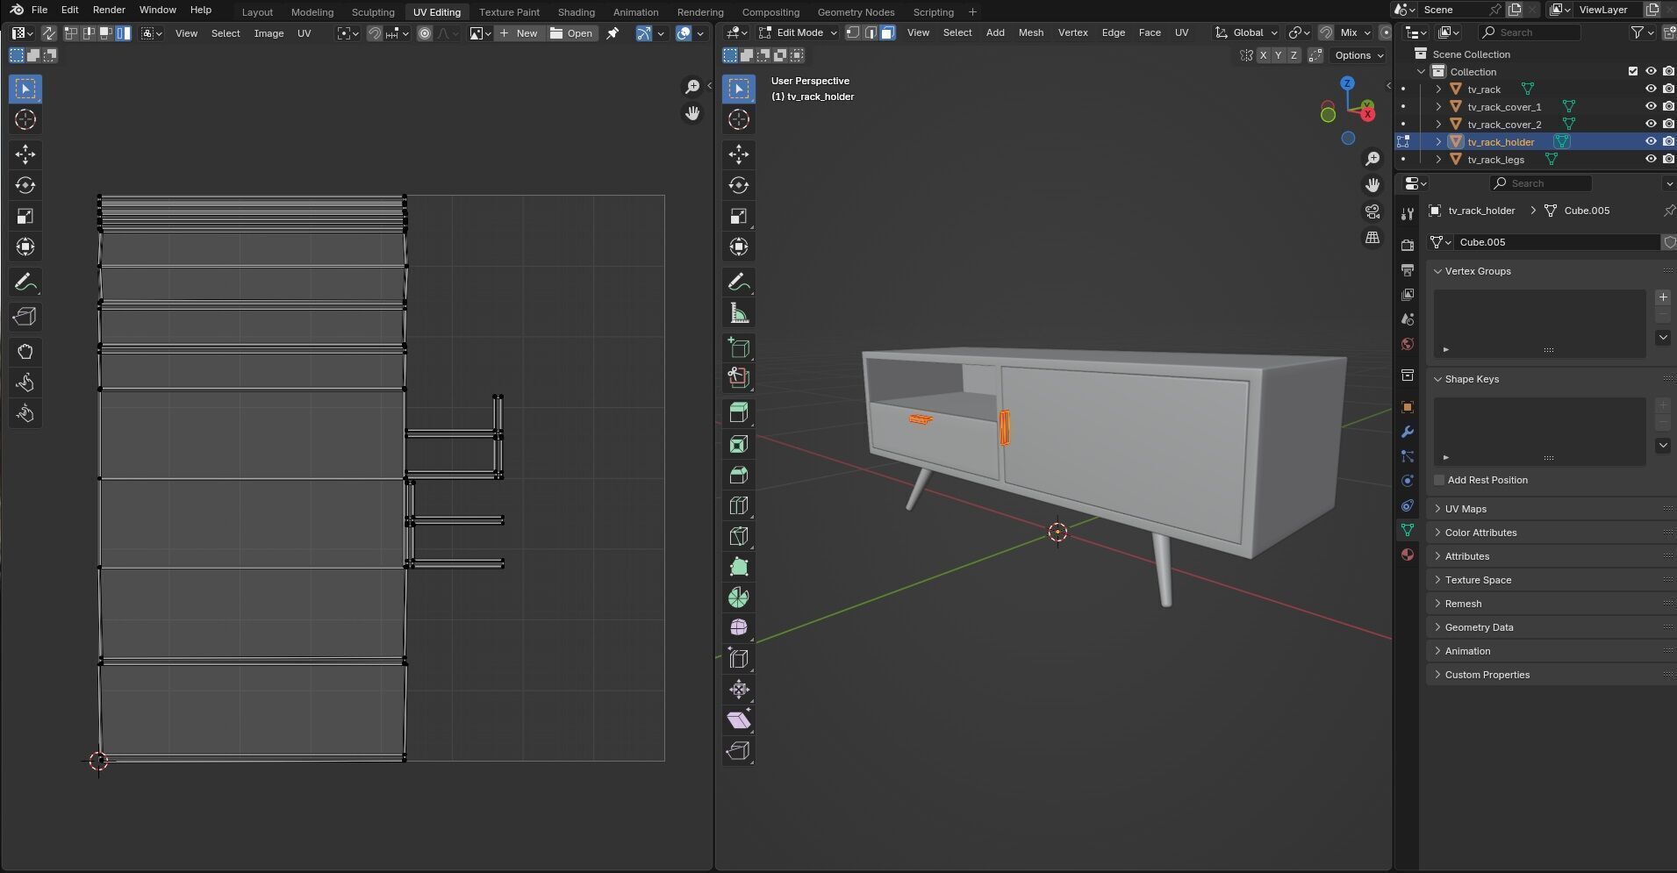This screenshot has width=1677, height=873.
Task: Switch to orthographic grid view icon
Action: (1372, 238)
